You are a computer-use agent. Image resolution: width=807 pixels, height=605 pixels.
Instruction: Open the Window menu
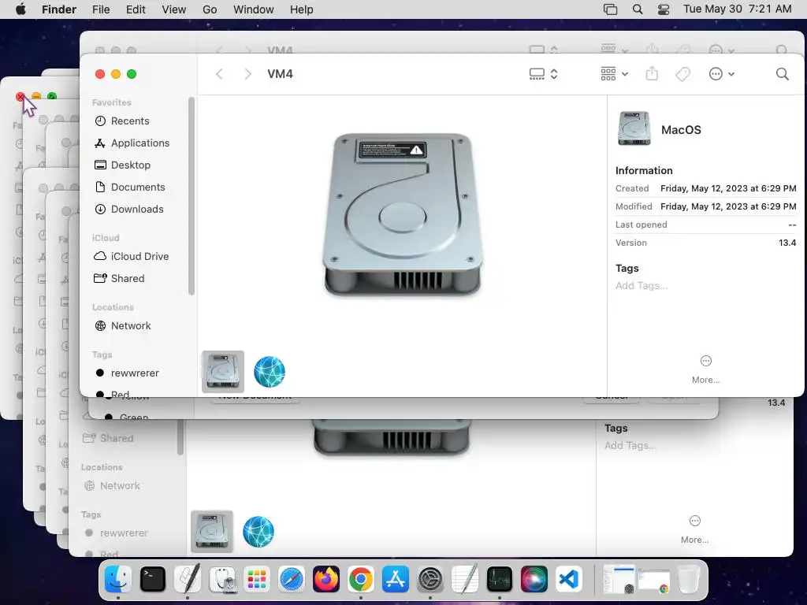click(253, 9)
